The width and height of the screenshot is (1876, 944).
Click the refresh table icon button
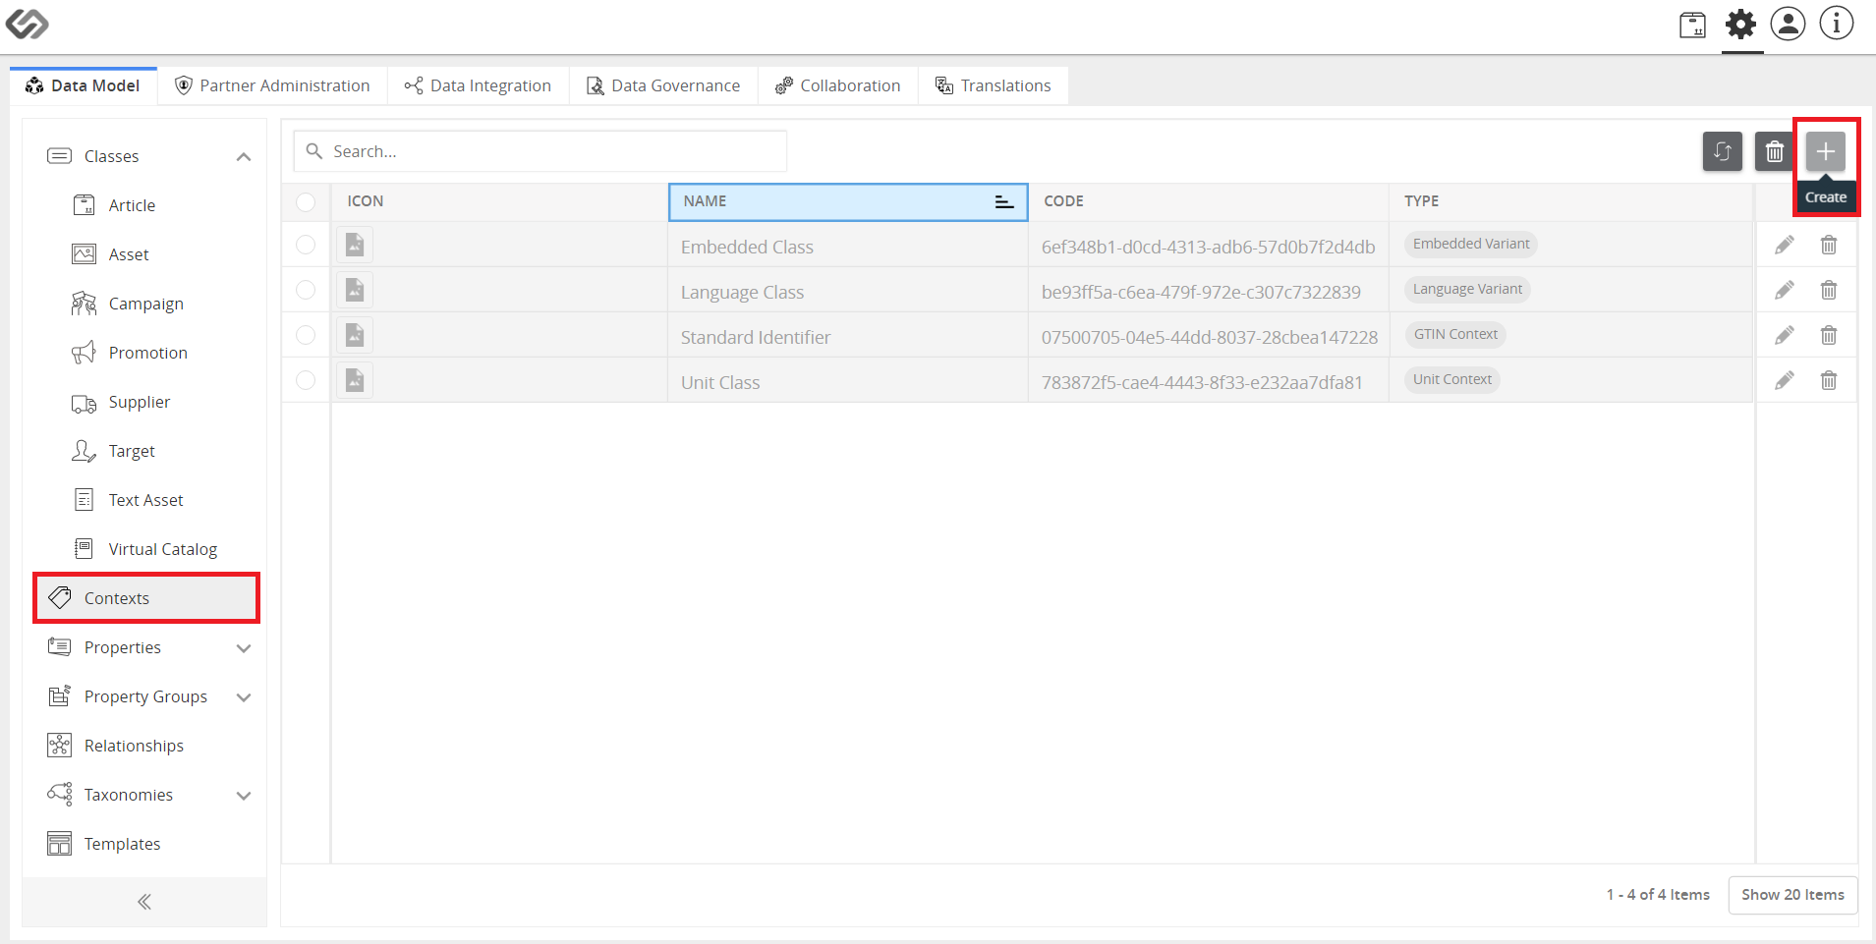click(1723, 151)
